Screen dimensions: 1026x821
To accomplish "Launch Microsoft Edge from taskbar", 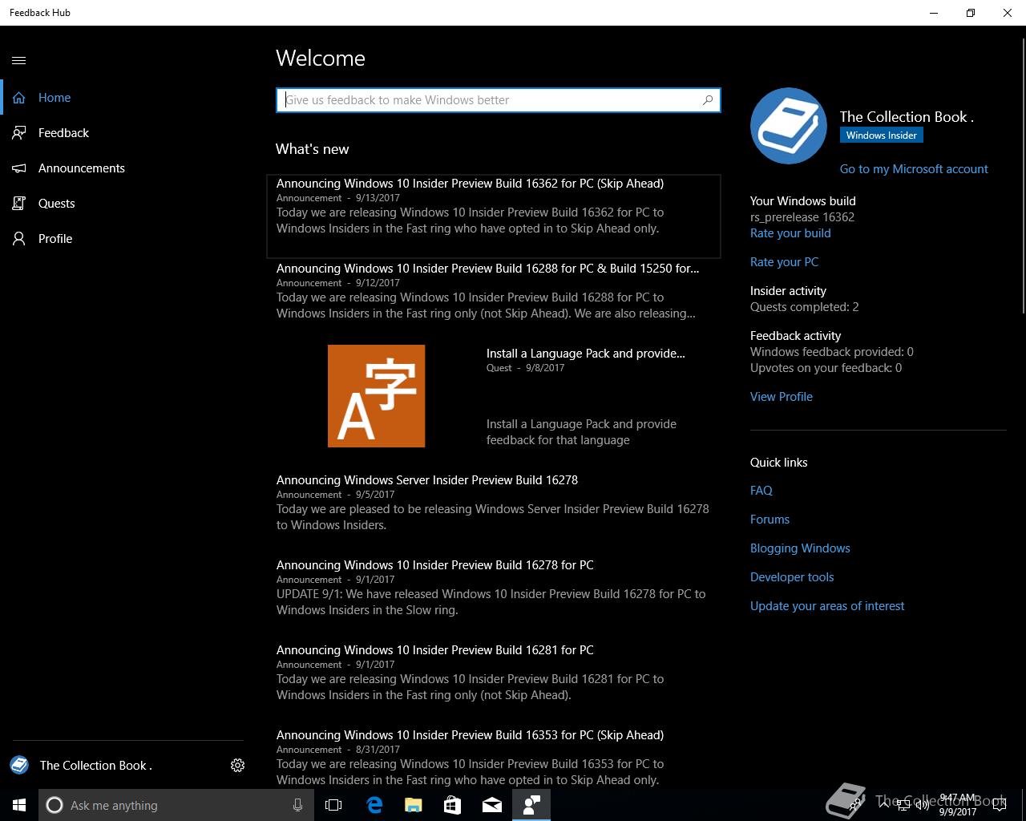I will pos(374,805).
